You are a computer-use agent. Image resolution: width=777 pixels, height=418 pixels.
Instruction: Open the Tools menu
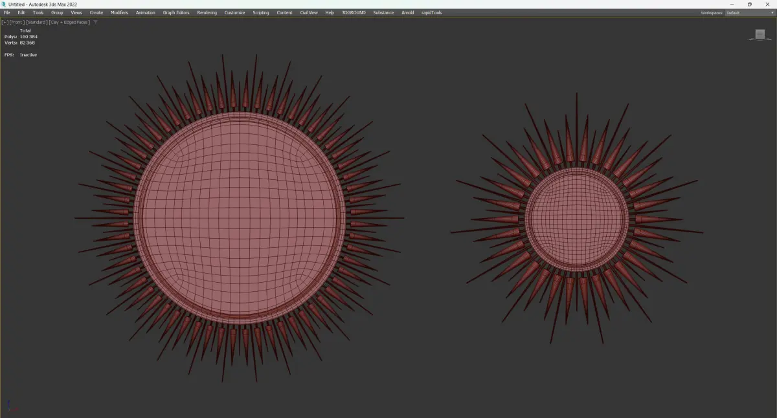point(38,12)
